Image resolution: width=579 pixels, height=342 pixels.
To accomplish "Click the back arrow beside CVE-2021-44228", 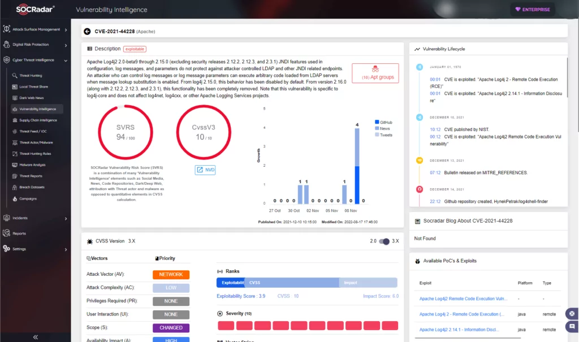I will point(87,32).
